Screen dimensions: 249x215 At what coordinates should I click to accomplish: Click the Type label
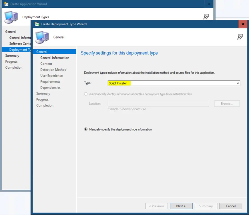88,83
